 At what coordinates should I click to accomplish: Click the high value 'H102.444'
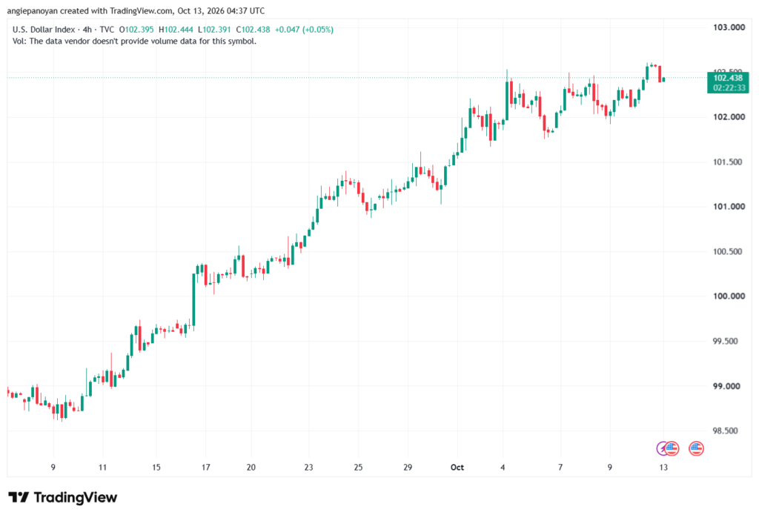(176, 30)
